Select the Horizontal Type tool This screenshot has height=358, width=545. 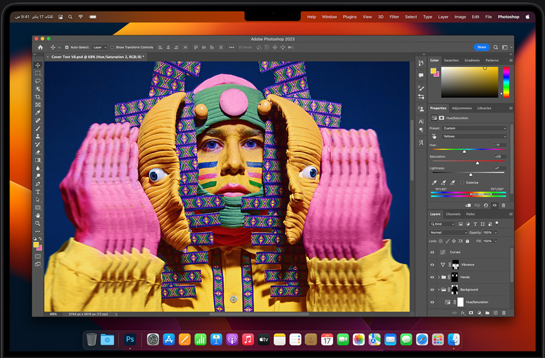pos(38,192)
